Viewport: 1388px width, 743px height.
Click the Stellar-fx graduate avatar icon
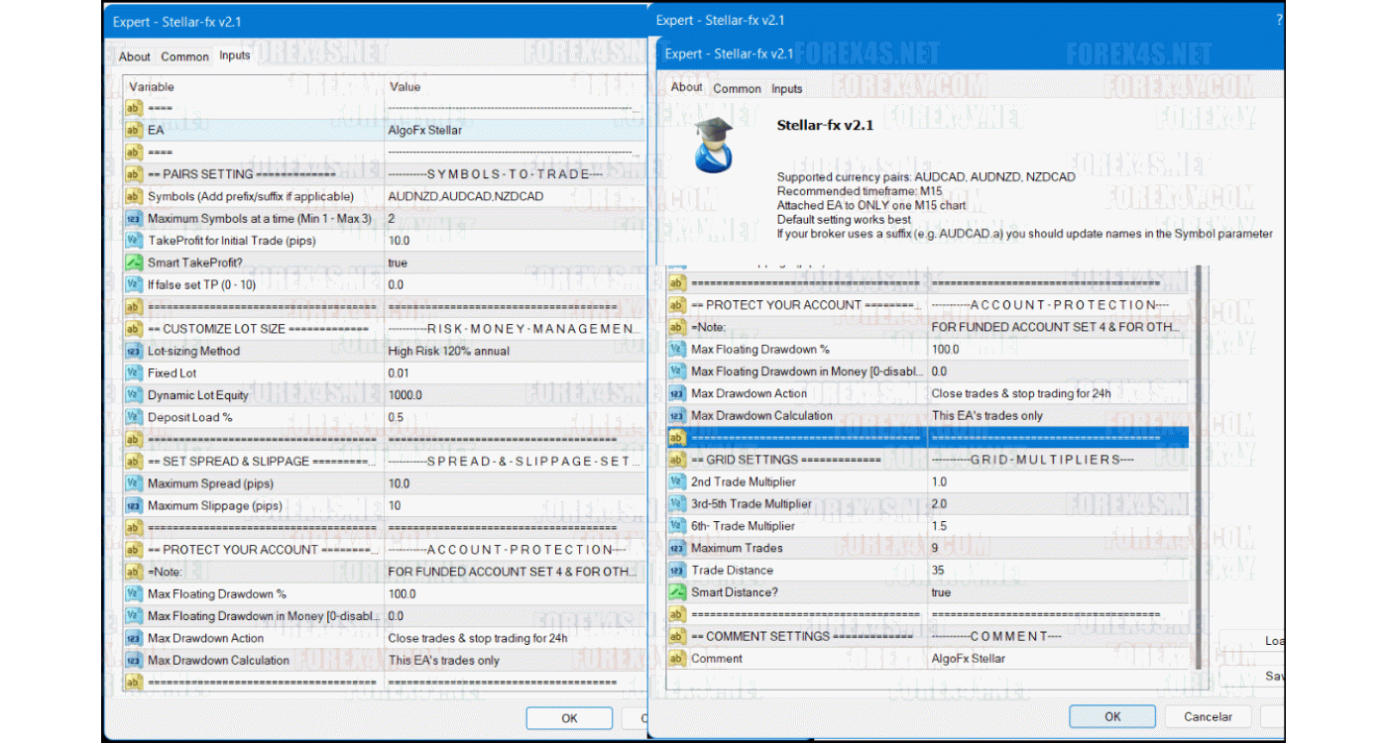pos(714,145)
